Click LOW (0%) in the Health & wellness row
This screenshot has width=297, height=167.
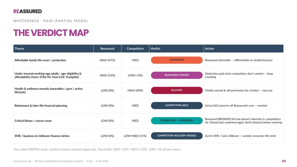tap(107, 90)
